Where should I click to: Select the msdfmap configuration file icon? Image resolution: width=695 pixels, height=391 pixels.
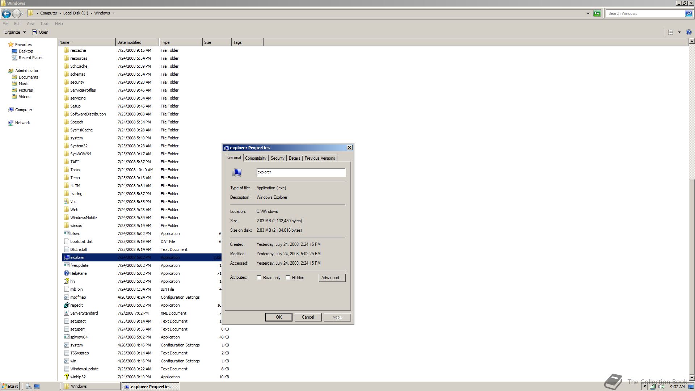[66, 297]
